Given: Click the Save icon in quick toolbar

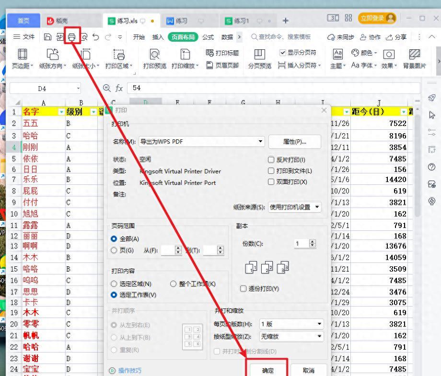Looking at the screenshot, I should click(47, 37).
